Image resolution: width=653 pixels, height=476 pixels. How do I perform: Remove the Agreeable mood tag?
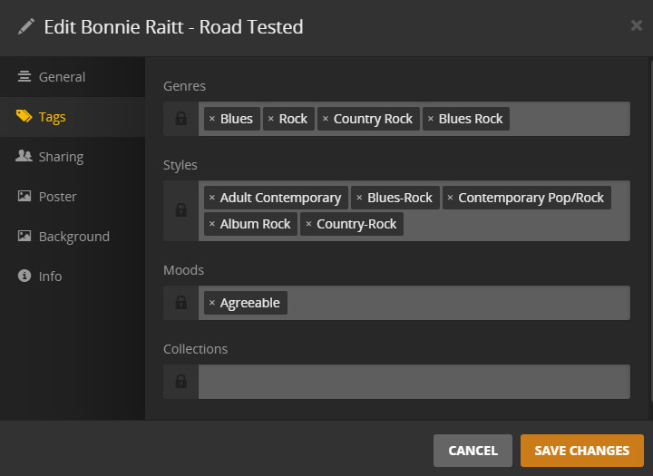tap(212, 303)
